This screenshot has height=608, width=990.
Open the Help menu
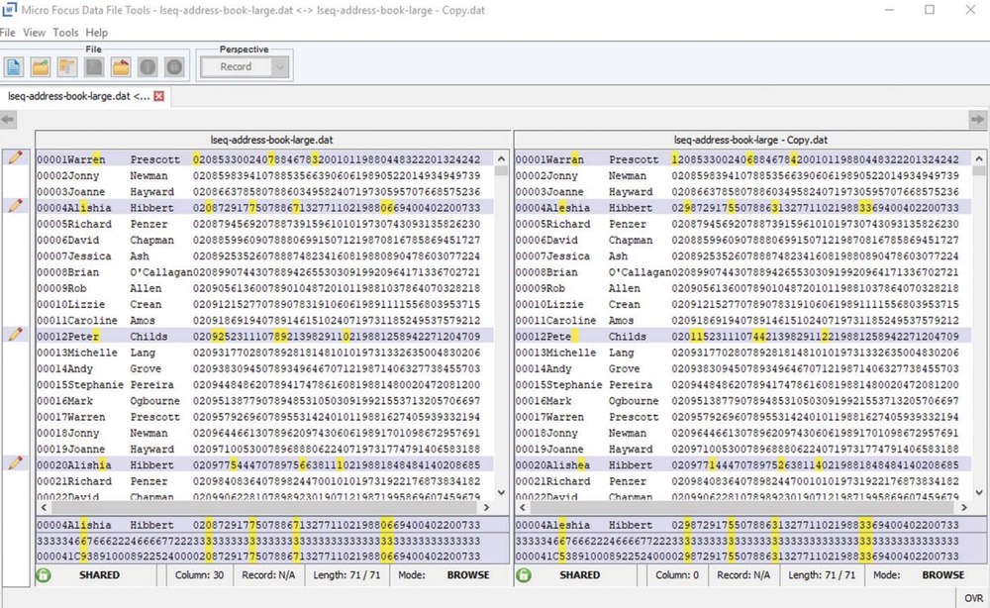97,33
